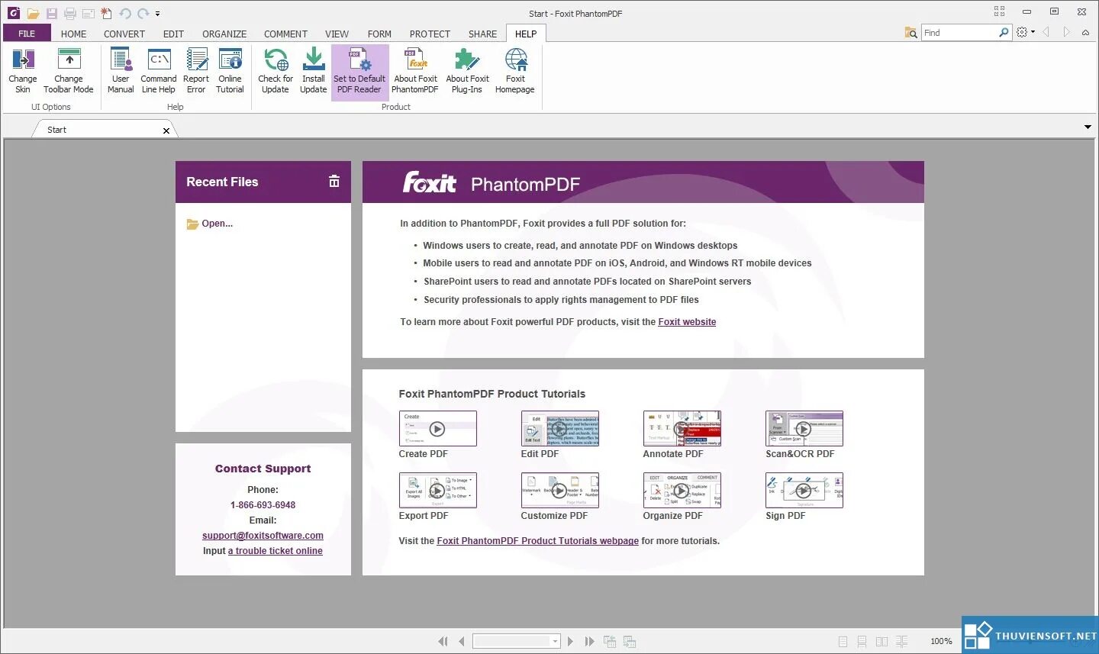Click the 100% zoom value
The height and width of the screenshot is (654, 1099).
pos(941,642)
